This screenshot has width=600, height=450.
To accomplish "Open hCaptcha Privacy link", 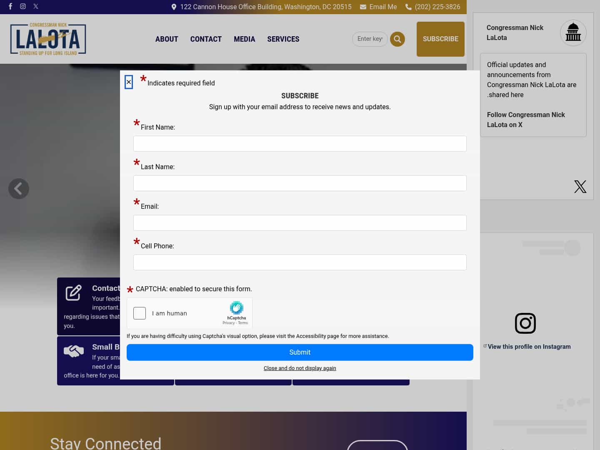I will [x=229, y=323].
